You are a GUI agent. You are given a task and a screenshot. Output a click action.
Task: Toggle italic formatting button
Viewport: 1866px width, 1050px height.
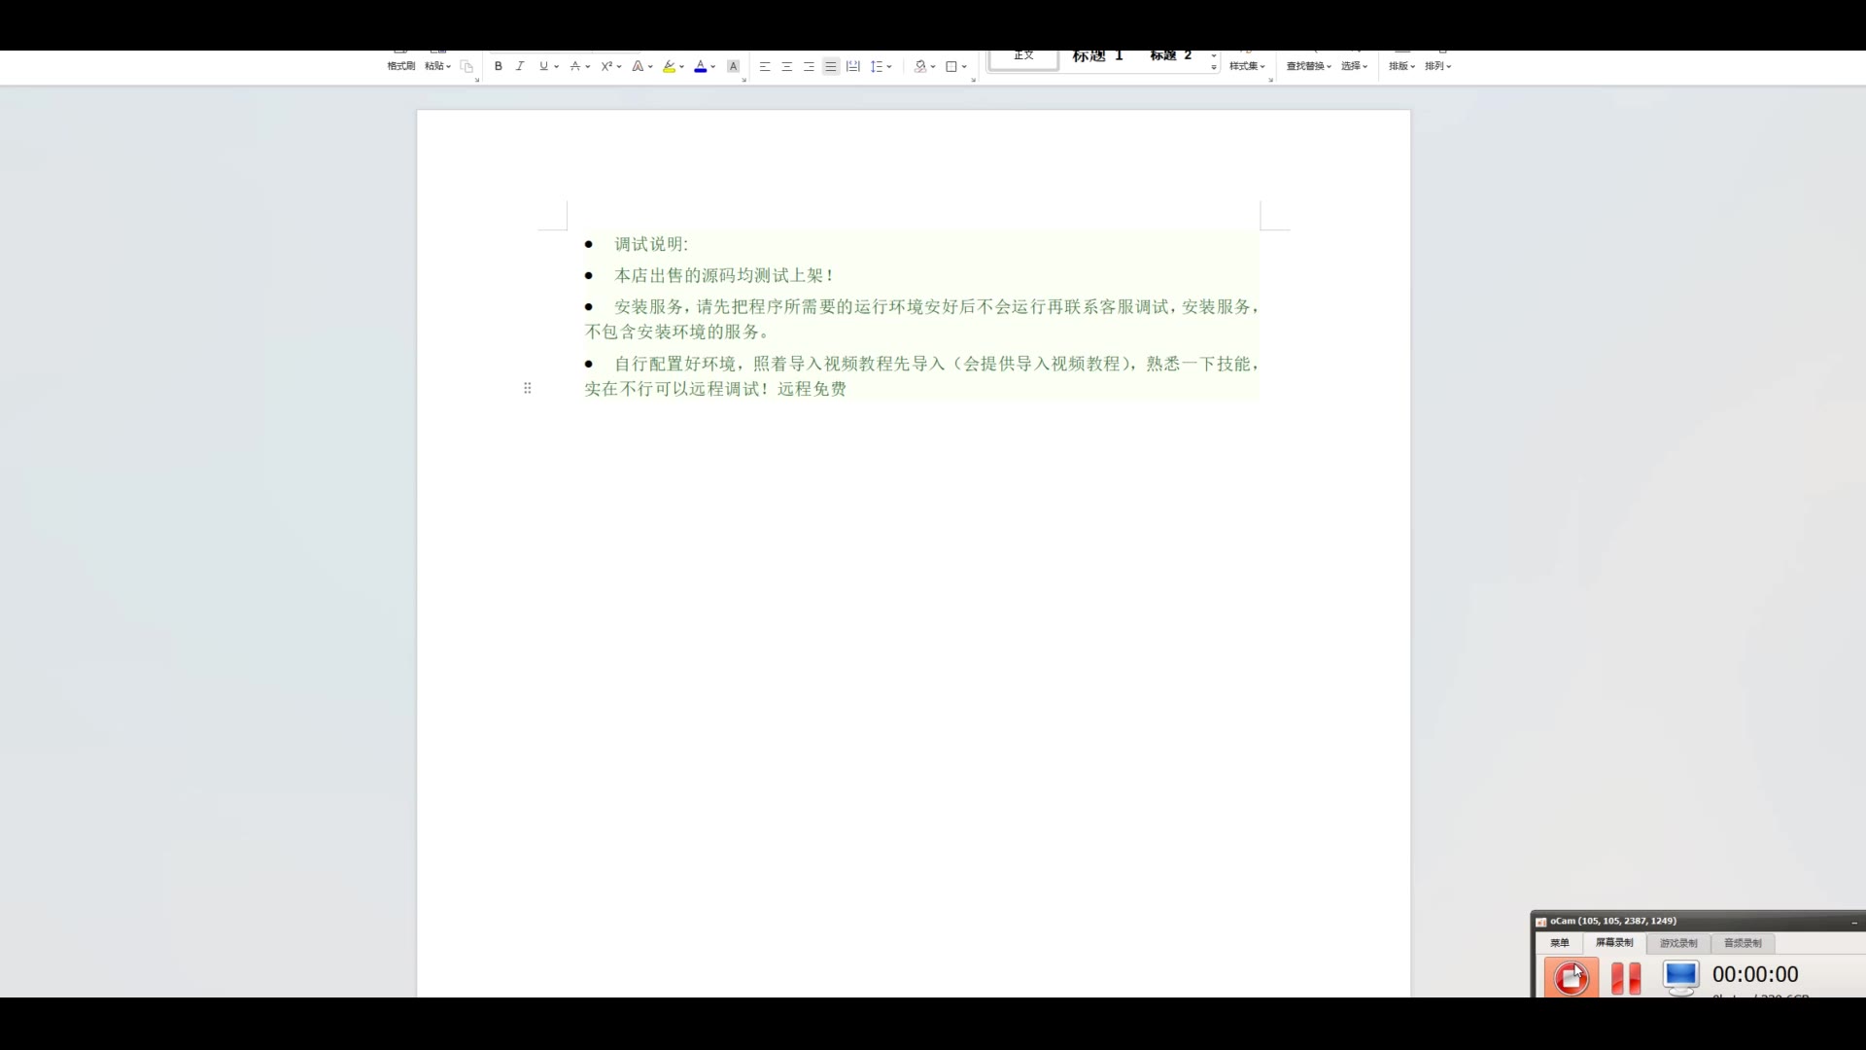520,66
